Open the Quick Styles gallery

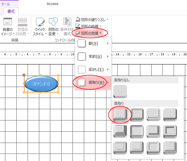(x=40, y=26)
